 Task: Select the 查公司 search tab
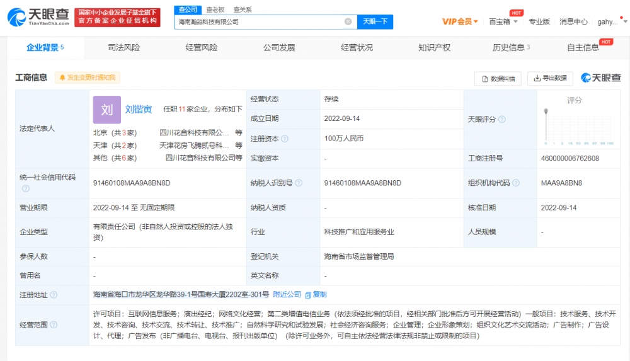[188, 9]
